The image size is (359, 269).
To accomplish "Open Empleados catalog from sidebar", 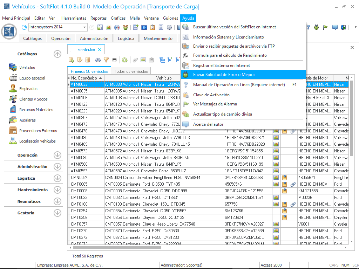I will pos(28,89).
